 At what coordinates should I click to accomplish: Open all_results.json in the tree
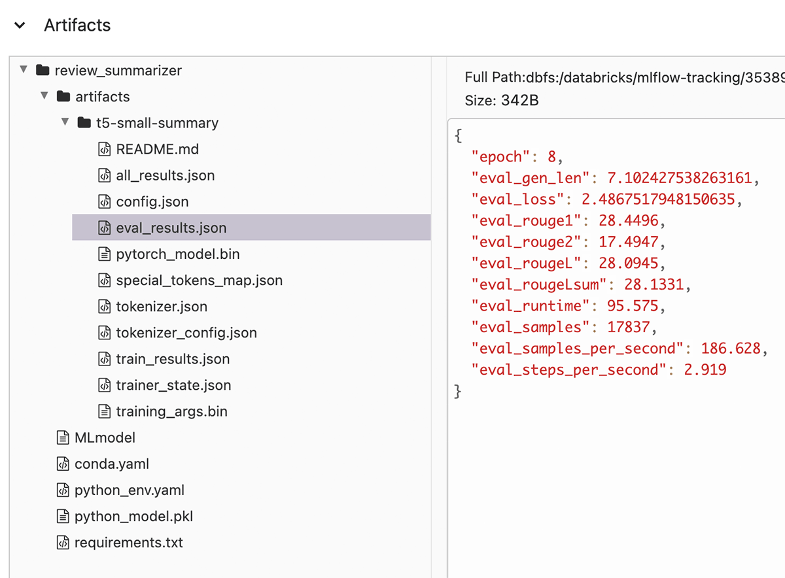165,175
